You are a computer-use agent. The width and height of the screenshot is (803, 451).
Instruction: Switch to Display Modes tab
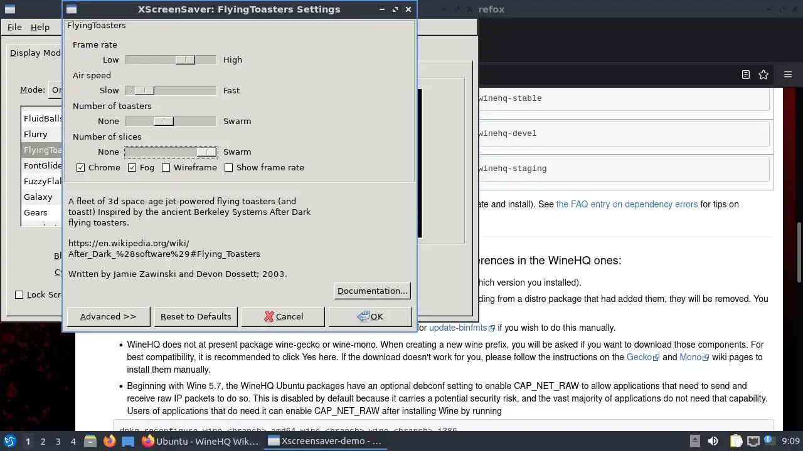(x=35, y=53)
